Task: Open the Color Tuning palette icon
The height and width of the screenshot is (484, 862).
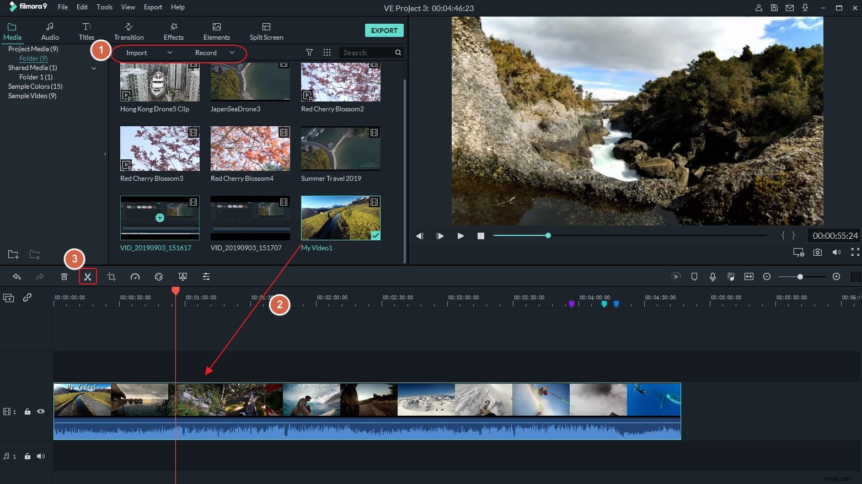Action: coord(159,276)
